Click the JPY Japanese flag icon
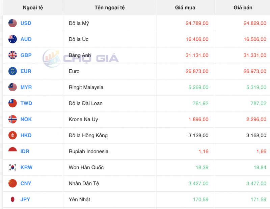Viewport: 270px width, 209px height. [x=13, y=199]
